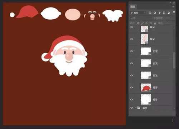Screen dimensions: 179x129
Task: Select the red hat layer thumbnail
Action: coord(146,88)
